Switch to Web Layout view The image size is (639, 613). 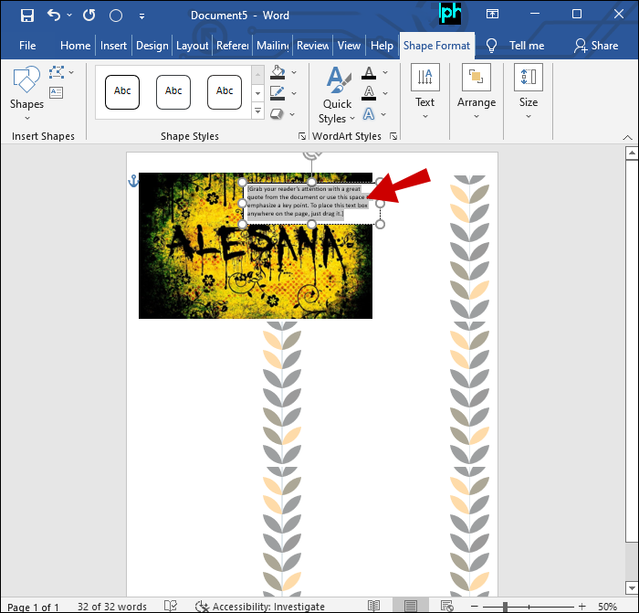click(x=447, y=606)
